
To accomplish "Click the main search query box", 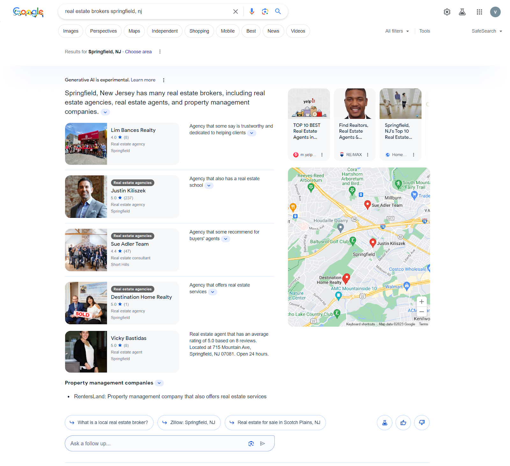I will click(147, 11).
